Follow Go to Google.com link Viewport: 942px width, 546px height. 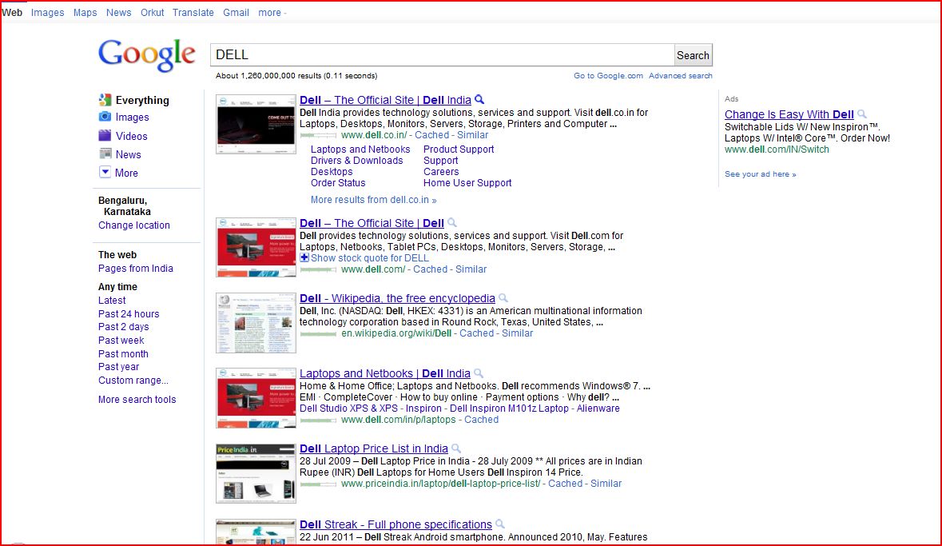coord(608,76)
